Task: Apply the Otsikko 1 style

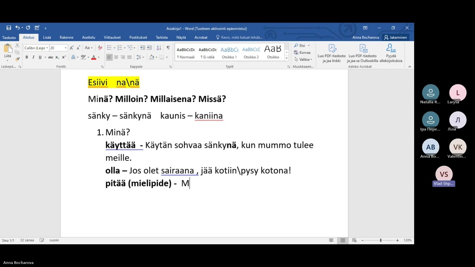Action: click(x=229, y=53)
